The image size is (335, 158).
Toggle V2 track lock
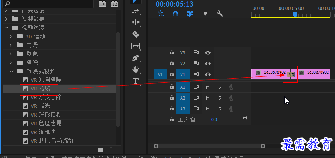[x=171, y=63]
